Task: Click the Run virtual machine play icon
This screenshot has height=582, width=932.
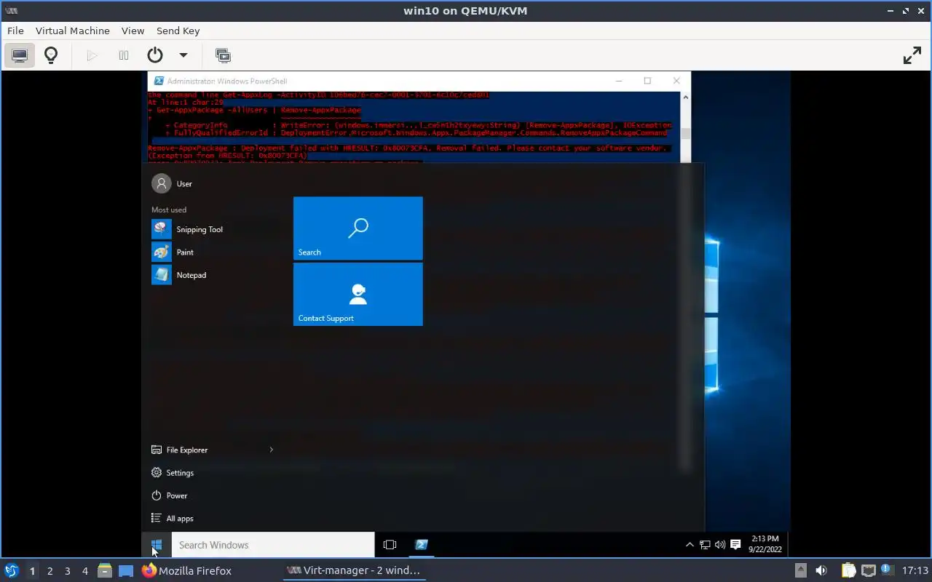Action: pos(92,55)
